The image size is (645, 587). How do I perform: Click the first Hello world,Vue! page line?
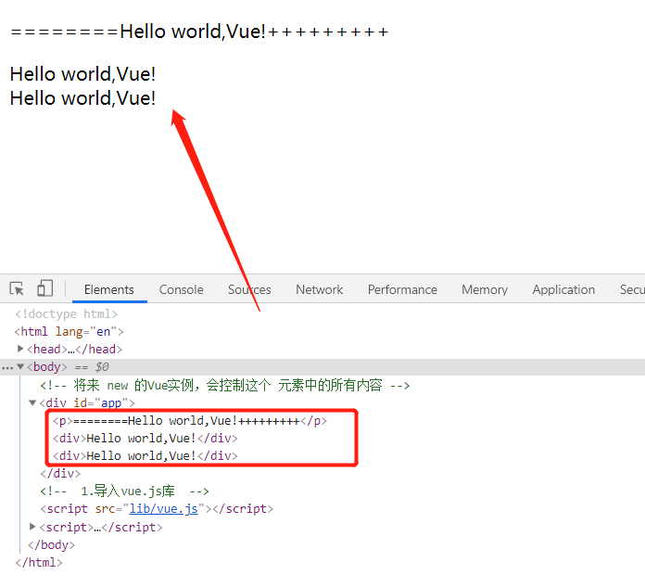click(82, 74)
